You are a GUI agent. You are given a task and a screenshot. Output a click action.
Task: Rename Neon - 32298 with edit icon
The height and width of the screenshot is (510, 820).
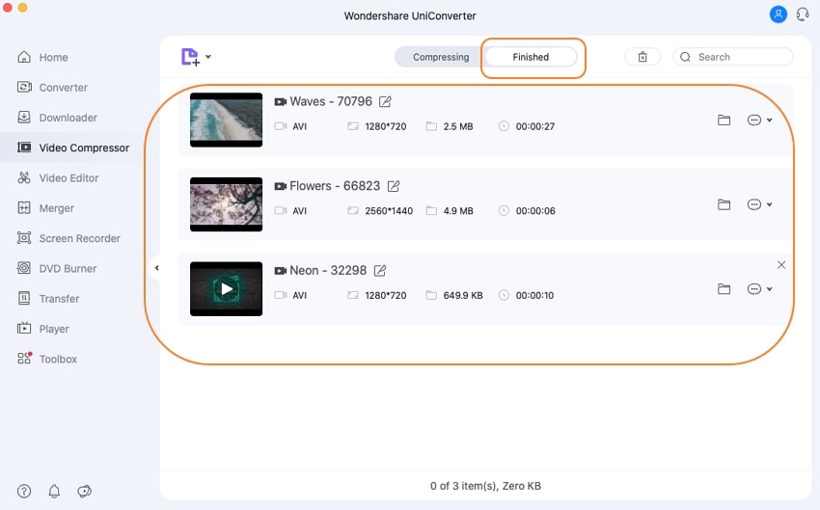coord(380,271)
